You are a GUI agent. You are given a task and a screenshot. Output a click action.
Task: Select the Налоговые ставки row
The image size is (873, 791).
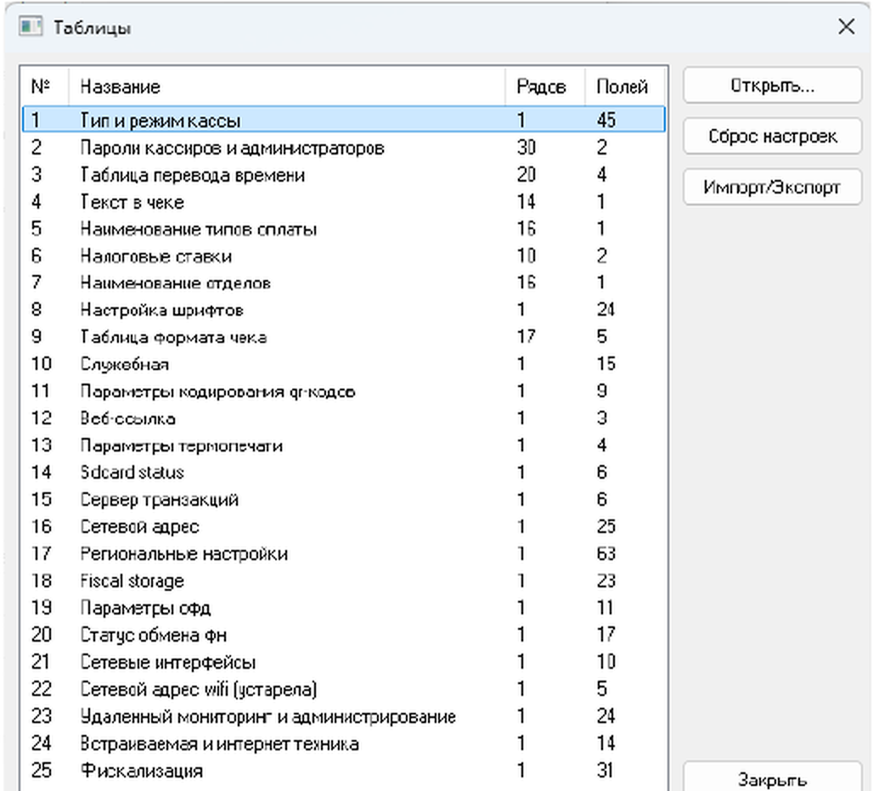pos(344,255)
